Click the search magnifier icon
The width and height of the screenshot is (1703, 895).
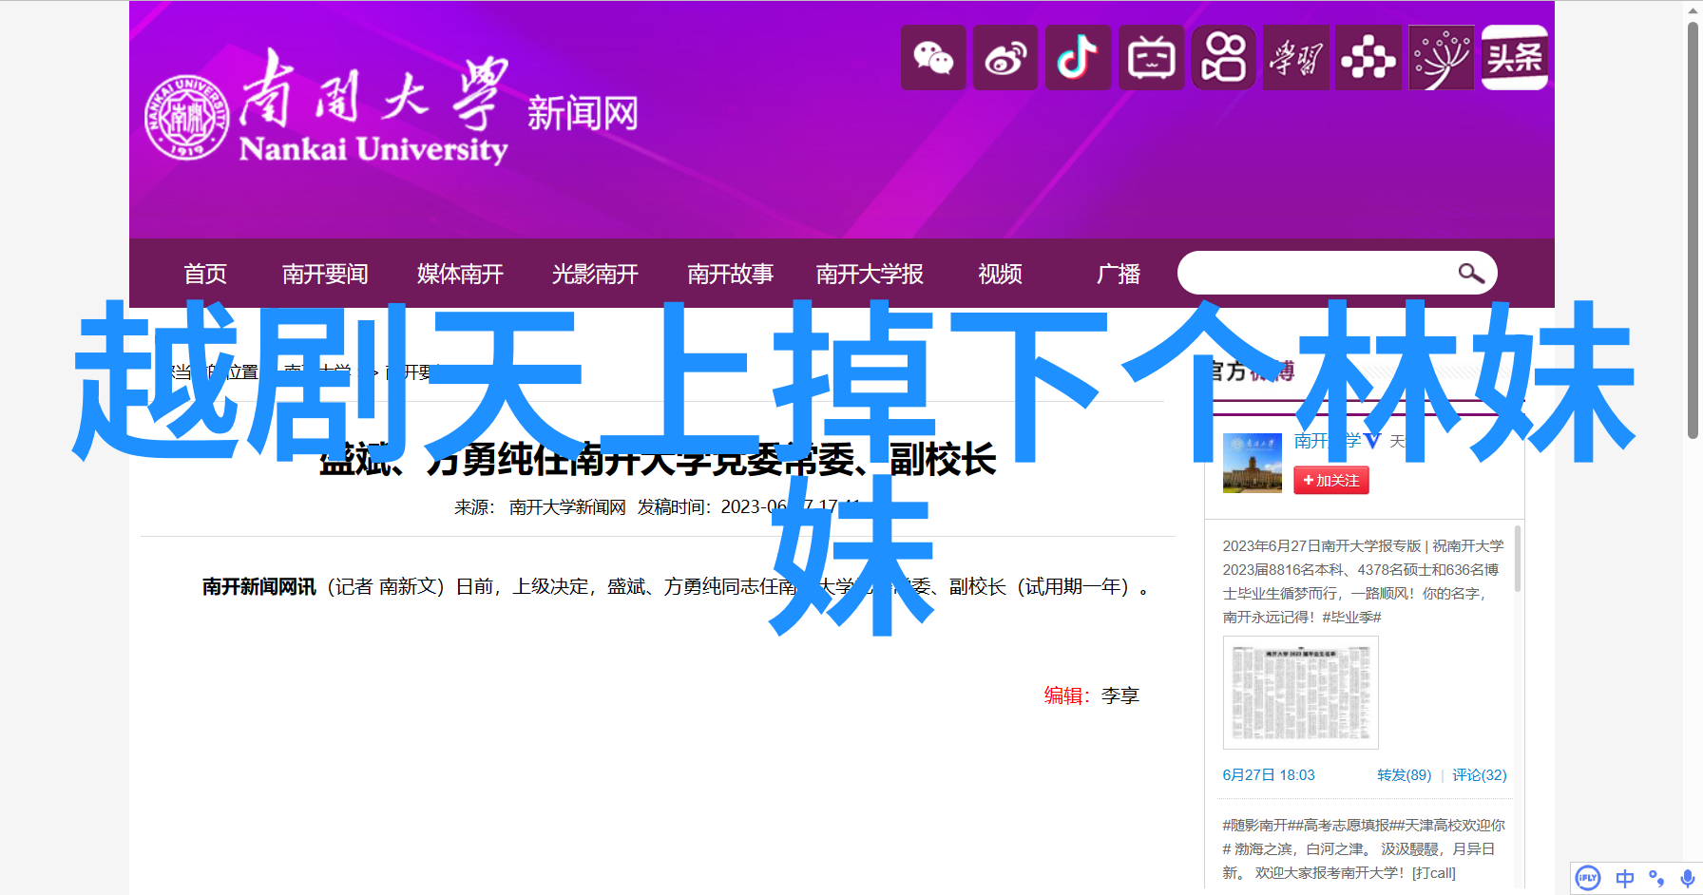point(1470,274)
